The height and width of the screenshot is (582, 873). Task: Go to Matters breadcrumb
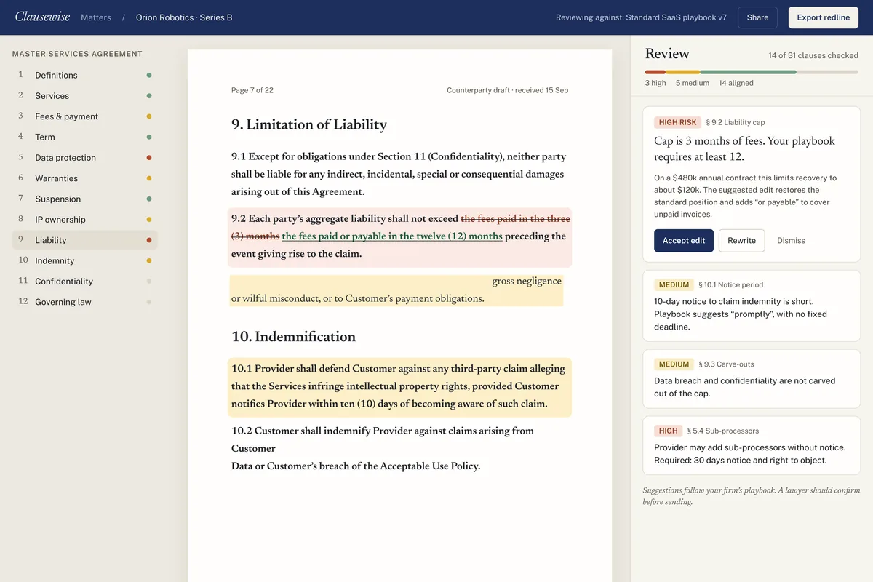pyautogui.click(x=96, y=17)
